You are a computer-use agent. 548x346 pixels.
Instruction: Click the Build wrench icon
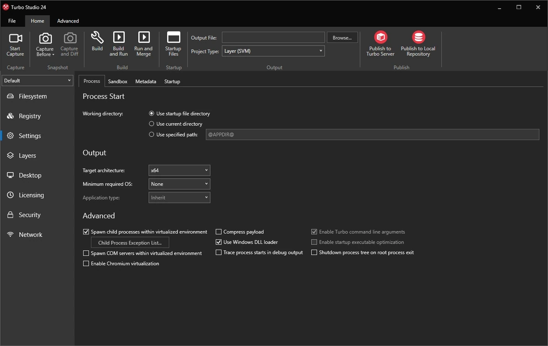[x=97, y=37]
